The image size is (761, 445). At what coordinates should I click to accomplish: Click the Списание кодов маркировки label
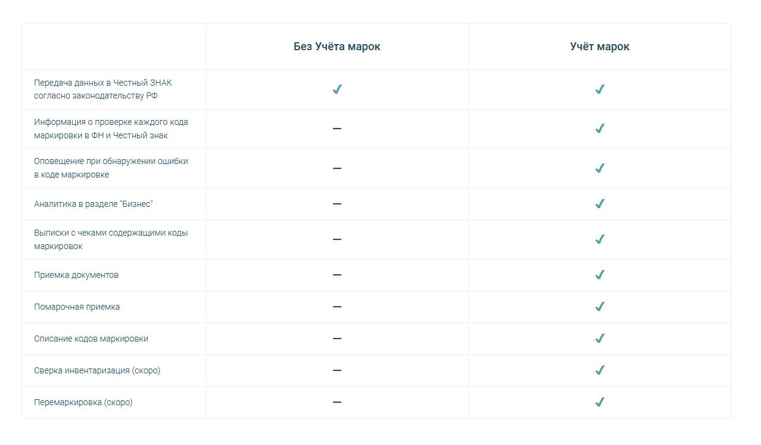(91, 338)
